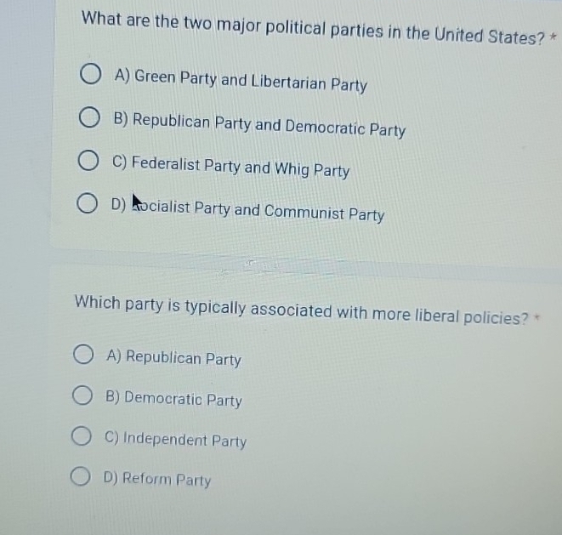Click the 'Federalist Party and Whig Party' option text
Screen dimensions: 562x535
[x=230, y=167]
